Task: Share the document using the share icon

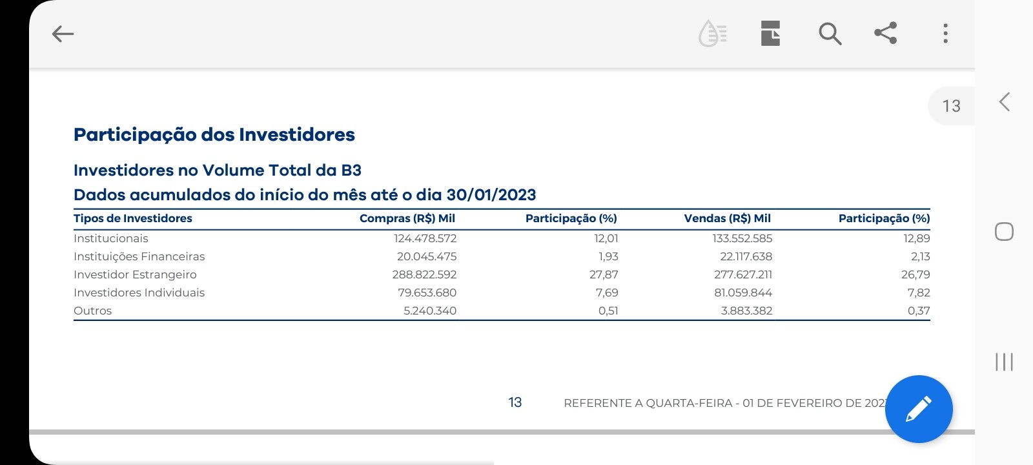Action: click(886, 33)
